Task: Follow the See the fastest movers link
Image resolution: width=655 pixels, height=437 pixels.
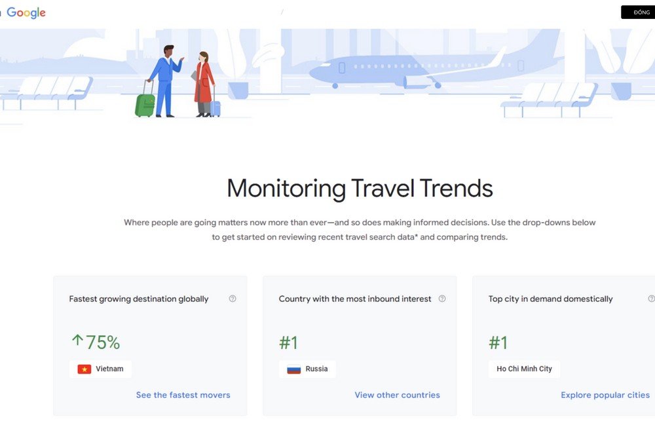Action: point(183,394)
